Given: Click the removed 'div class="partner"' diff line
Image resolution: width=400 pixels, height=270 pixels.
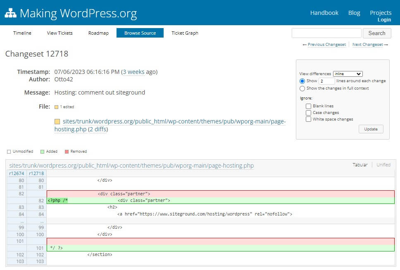Looking at the screenshot, I should (x=221, y=194).
